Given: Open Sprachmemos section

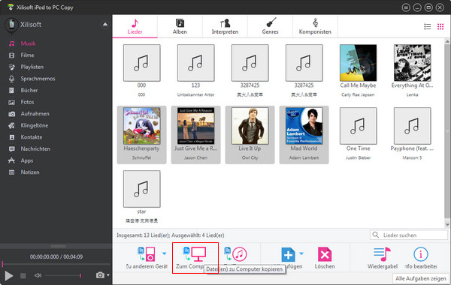Looking at the screenshot, I should (38, 79).
